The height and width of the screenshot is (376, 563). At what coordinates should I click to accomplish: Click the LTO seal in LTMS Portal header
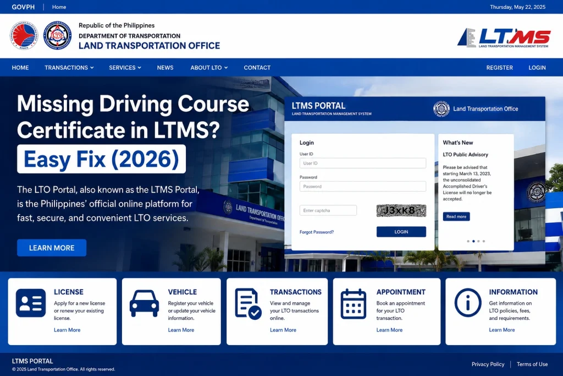point(441,108)
